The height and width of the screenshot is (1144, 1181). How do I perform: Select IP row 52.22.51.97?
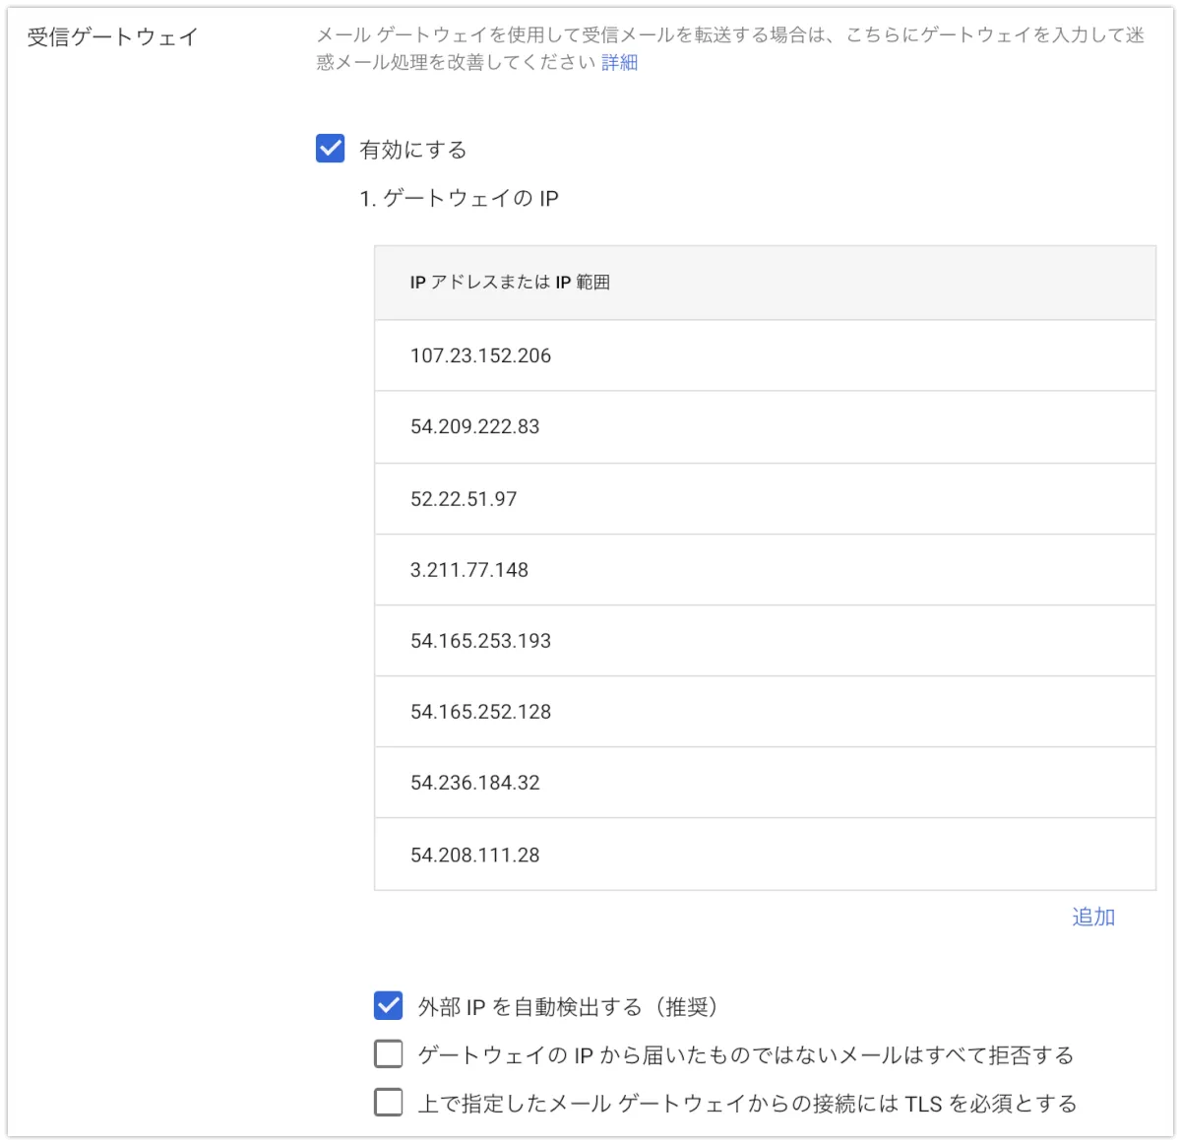[464, 499]
